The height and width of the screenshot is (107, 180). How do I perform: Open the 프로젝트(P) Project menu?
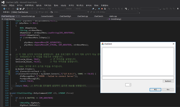29,5
